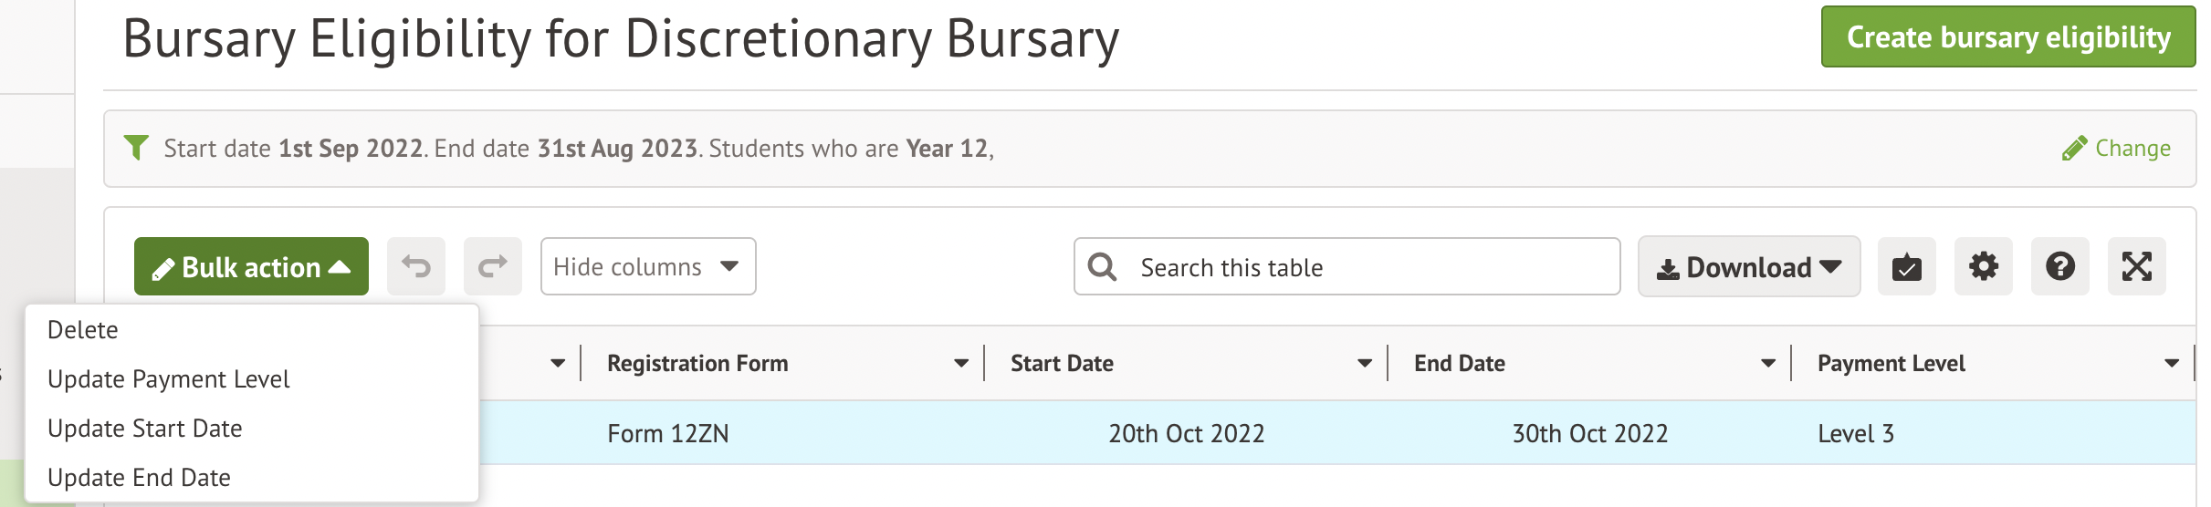Click the redo arrow icon

tap(493, 266)
